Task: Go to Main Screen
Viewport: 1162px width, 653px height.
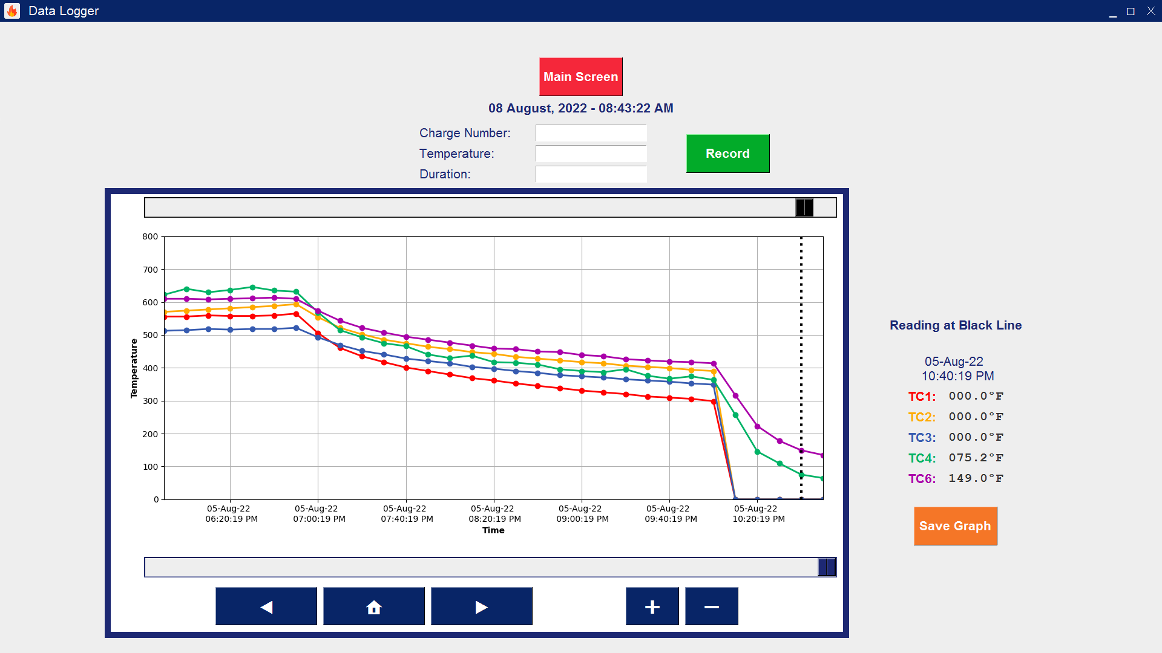Action: pos(580,77)
